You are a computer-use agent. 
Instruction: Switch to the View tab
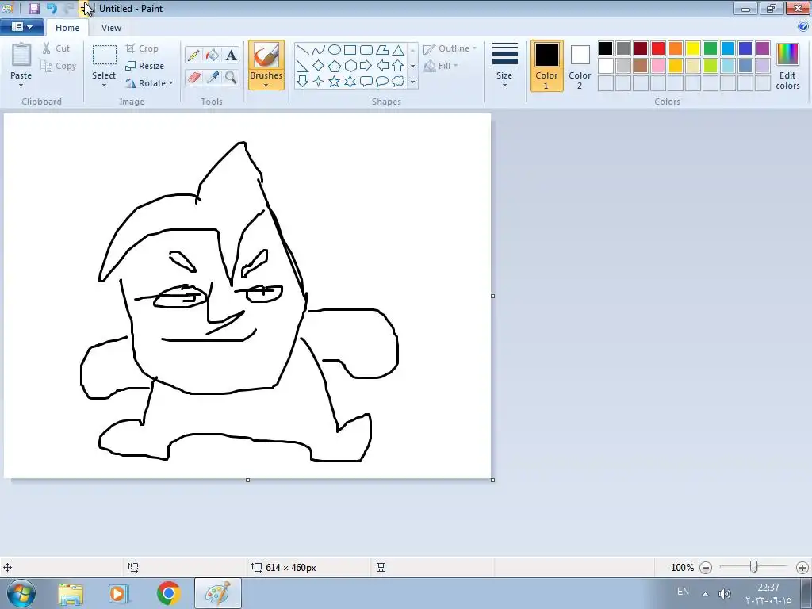[111, 28]
